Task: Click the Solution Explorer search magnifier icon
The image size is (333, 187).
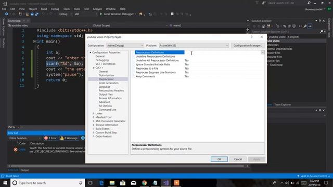Action: click(x=322, y=31)
